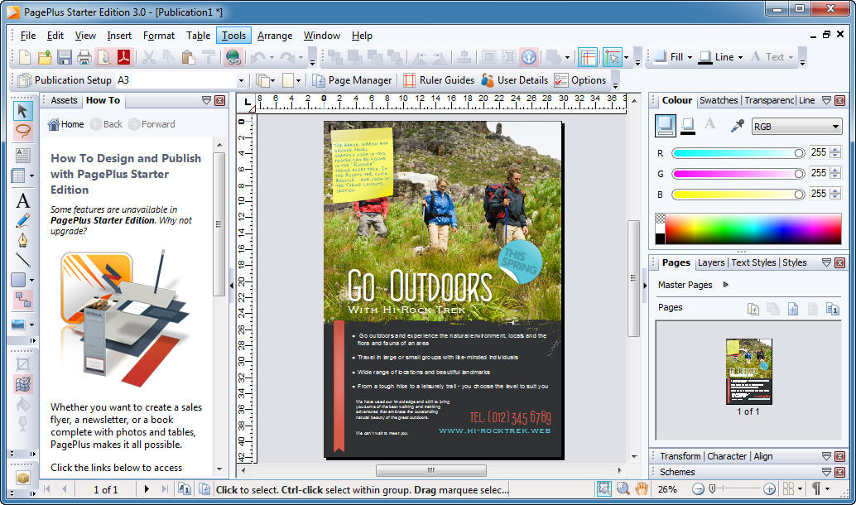Open the Fill dropdown arrow
Viewport: 856px width, 505px height.
(690, 57)
